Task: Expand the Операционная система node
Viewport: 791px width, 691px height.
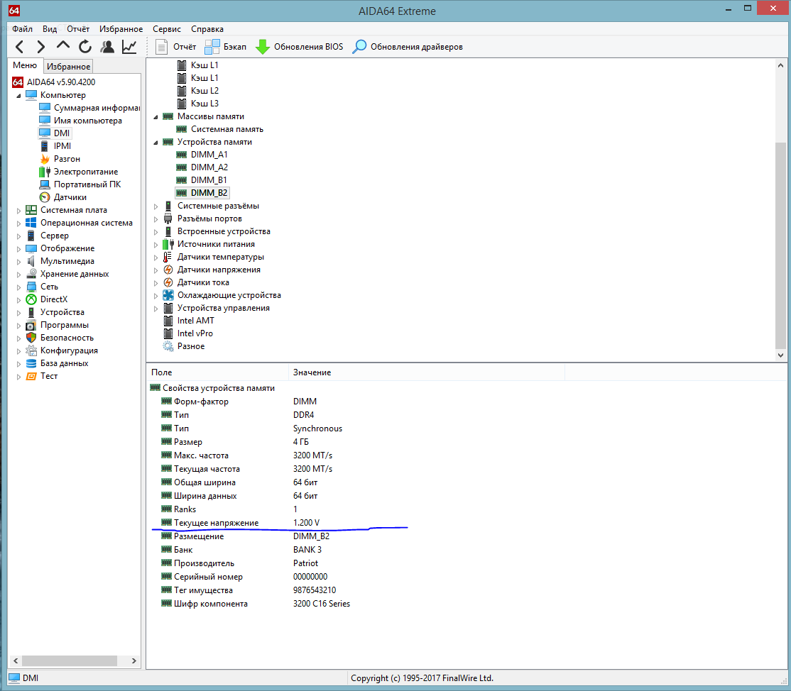Action: [18, 223]
